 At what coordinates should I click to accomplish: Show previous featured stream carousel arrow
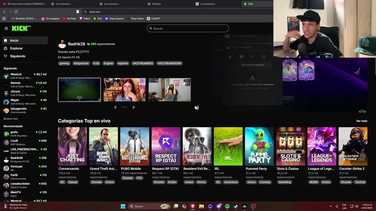pos(115,107)
